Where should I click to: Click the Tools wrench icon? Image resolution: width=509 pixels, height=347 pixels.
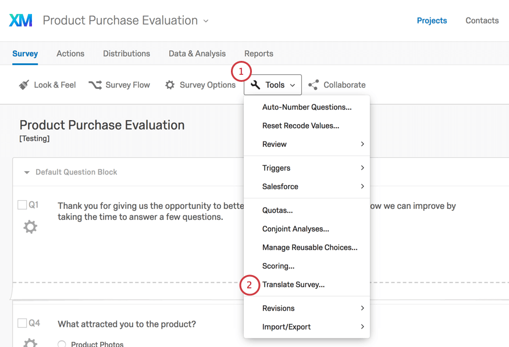click(x=255, y=85)
